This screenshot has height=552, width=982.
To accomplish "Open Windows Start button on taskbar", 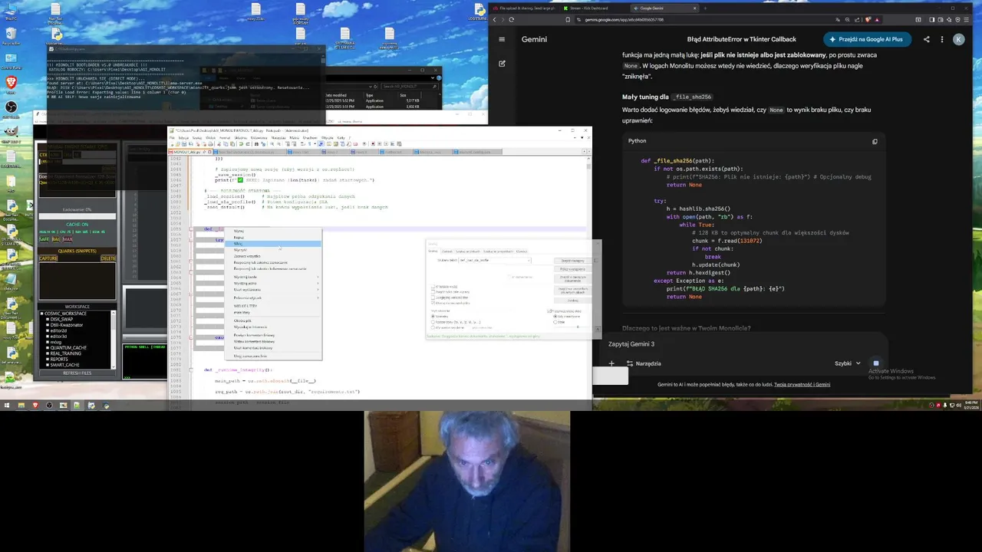I will (x=6, y=405).
